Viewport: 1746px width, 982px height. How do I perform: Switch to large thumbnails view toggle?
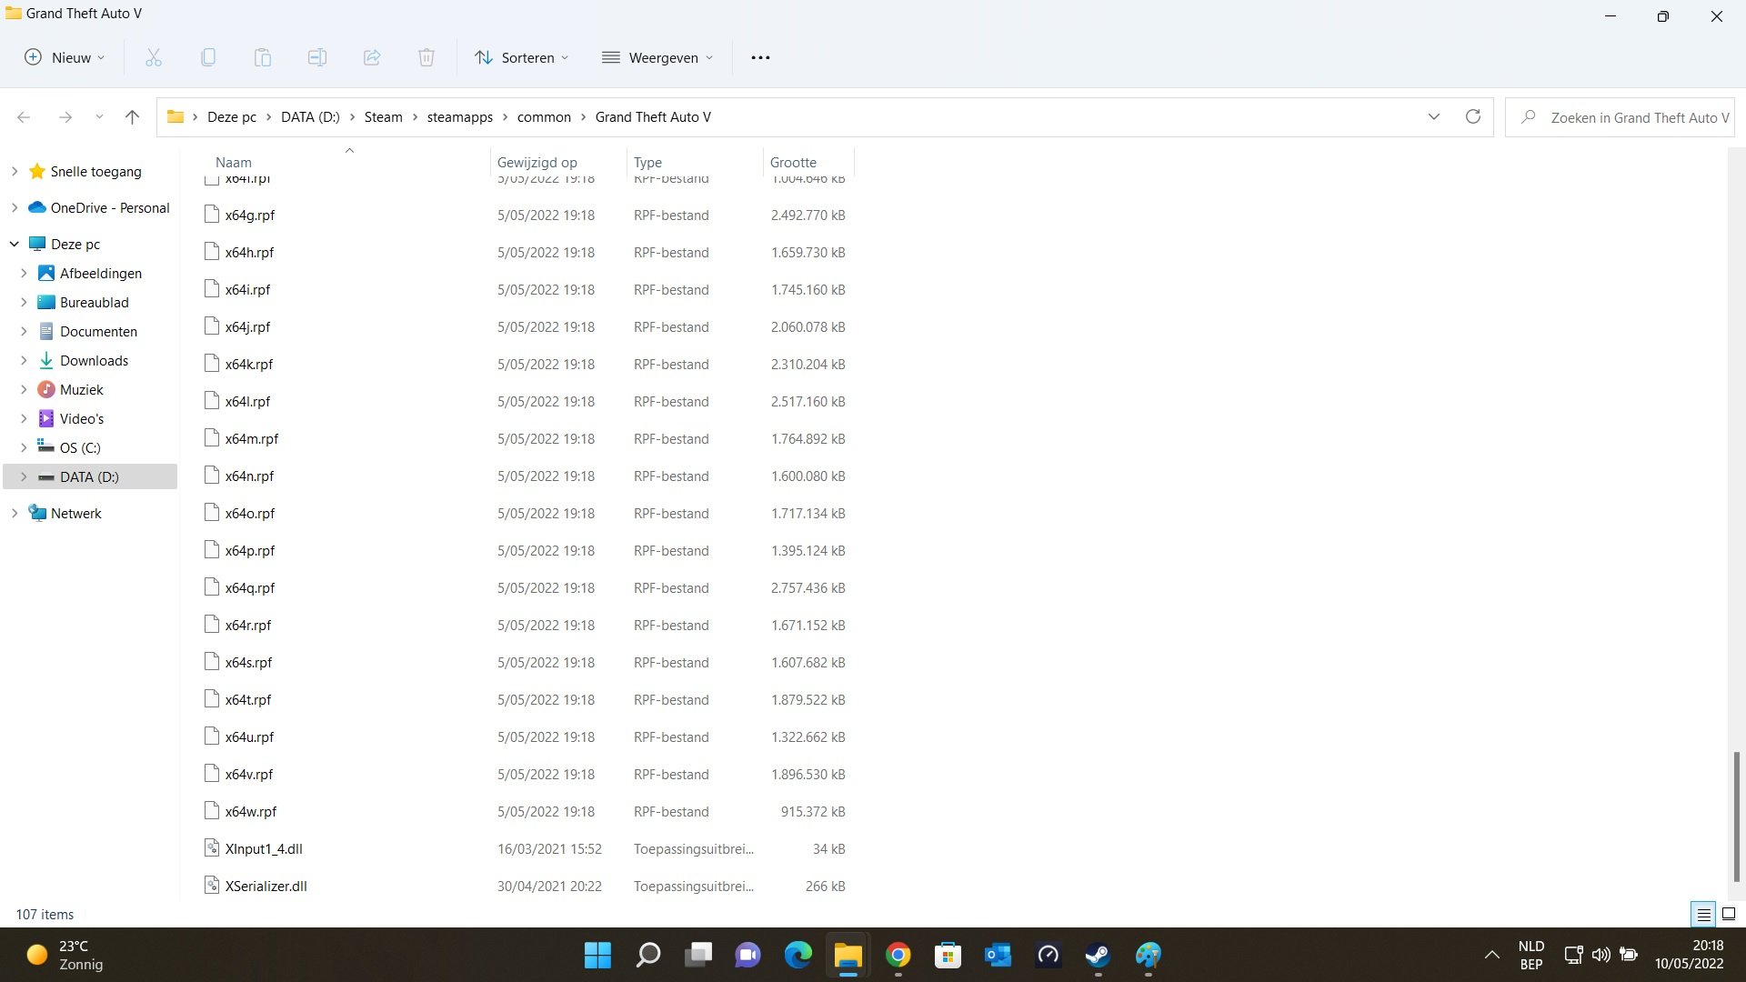click(x=1729, y=915)
